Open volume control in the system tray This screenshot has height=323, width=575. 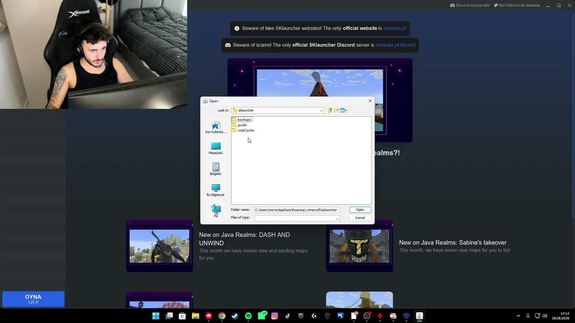[x=545, y=316]
